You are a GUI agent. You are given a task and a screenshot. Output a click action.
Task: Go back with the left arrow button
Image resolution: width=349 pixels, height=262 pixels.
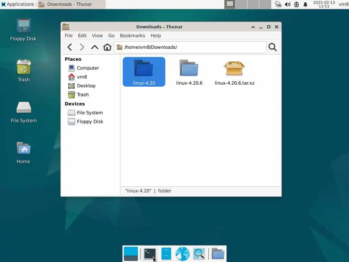pyautogui.click(x=70, y=47)
